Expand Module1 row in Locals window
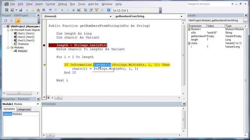The width and height of the screenshot is (250, 140). pos(189,29)
